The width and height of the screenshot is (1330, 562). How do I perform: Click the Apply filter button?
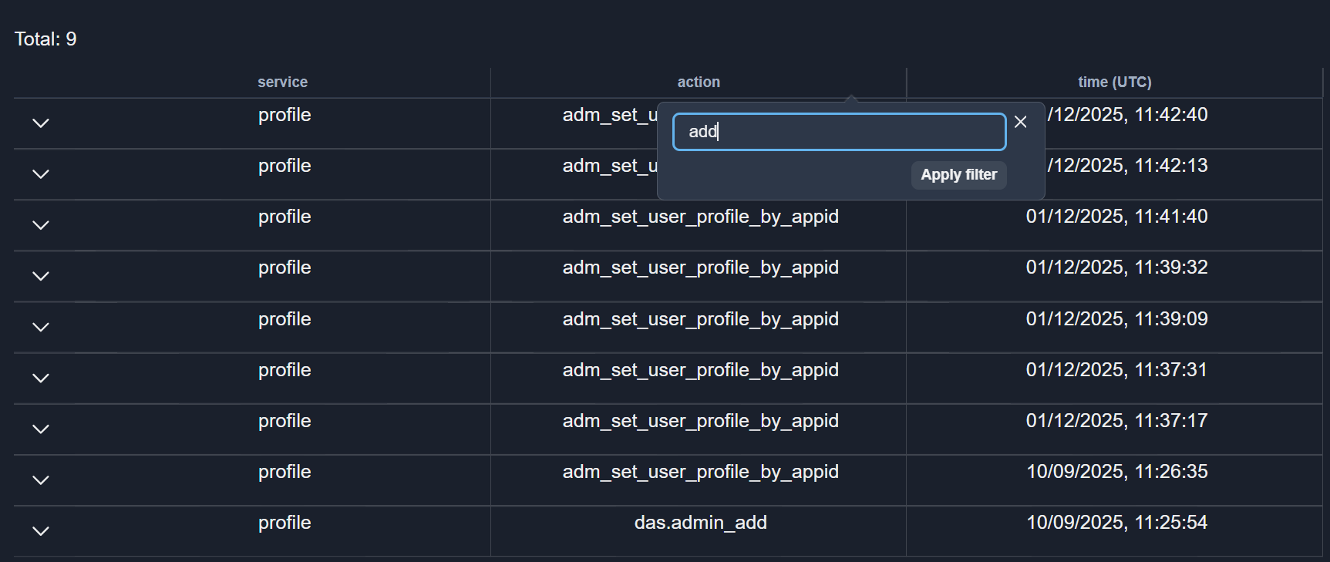pyautogui.click(x=958, y=175)
